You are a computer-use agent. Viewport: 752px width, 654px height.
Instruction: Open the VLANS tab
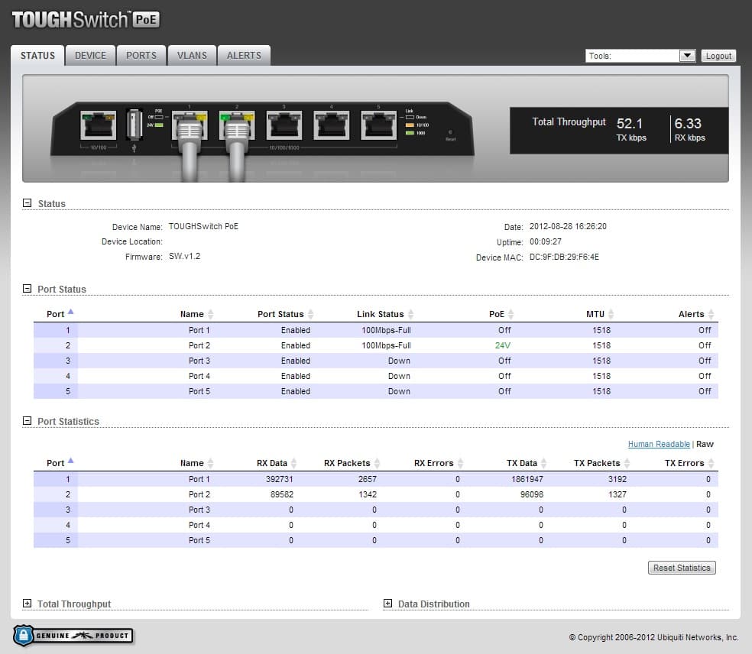tap(192, 56)
